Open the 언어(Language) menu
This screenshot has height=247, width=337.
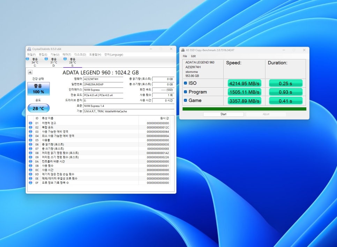click(x=113, y=54)
